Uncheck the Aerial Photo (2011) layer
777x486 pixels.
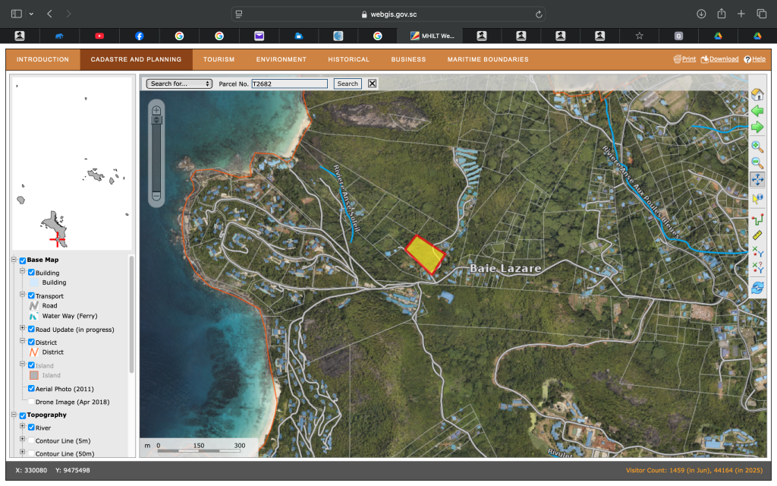coord(31,389)
